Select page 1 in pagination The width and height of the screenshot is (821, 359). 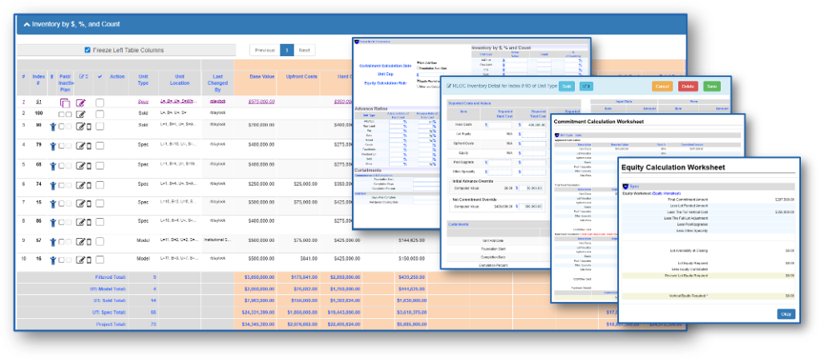(x=286, y=50)
